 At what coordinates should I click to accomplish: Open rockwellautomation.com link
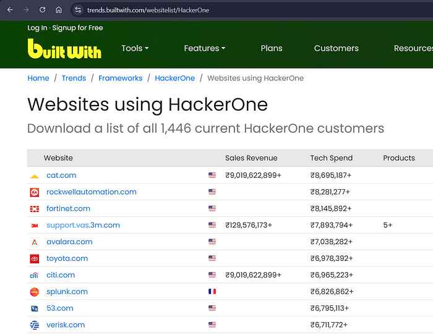[92, 192]
